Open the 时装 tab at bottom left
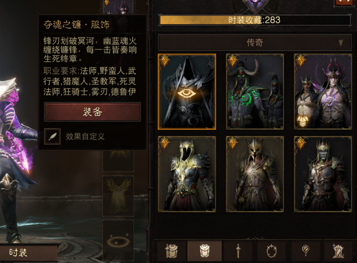Image resolution: width=357 pixels, height=263 pixels. [29, 253]
